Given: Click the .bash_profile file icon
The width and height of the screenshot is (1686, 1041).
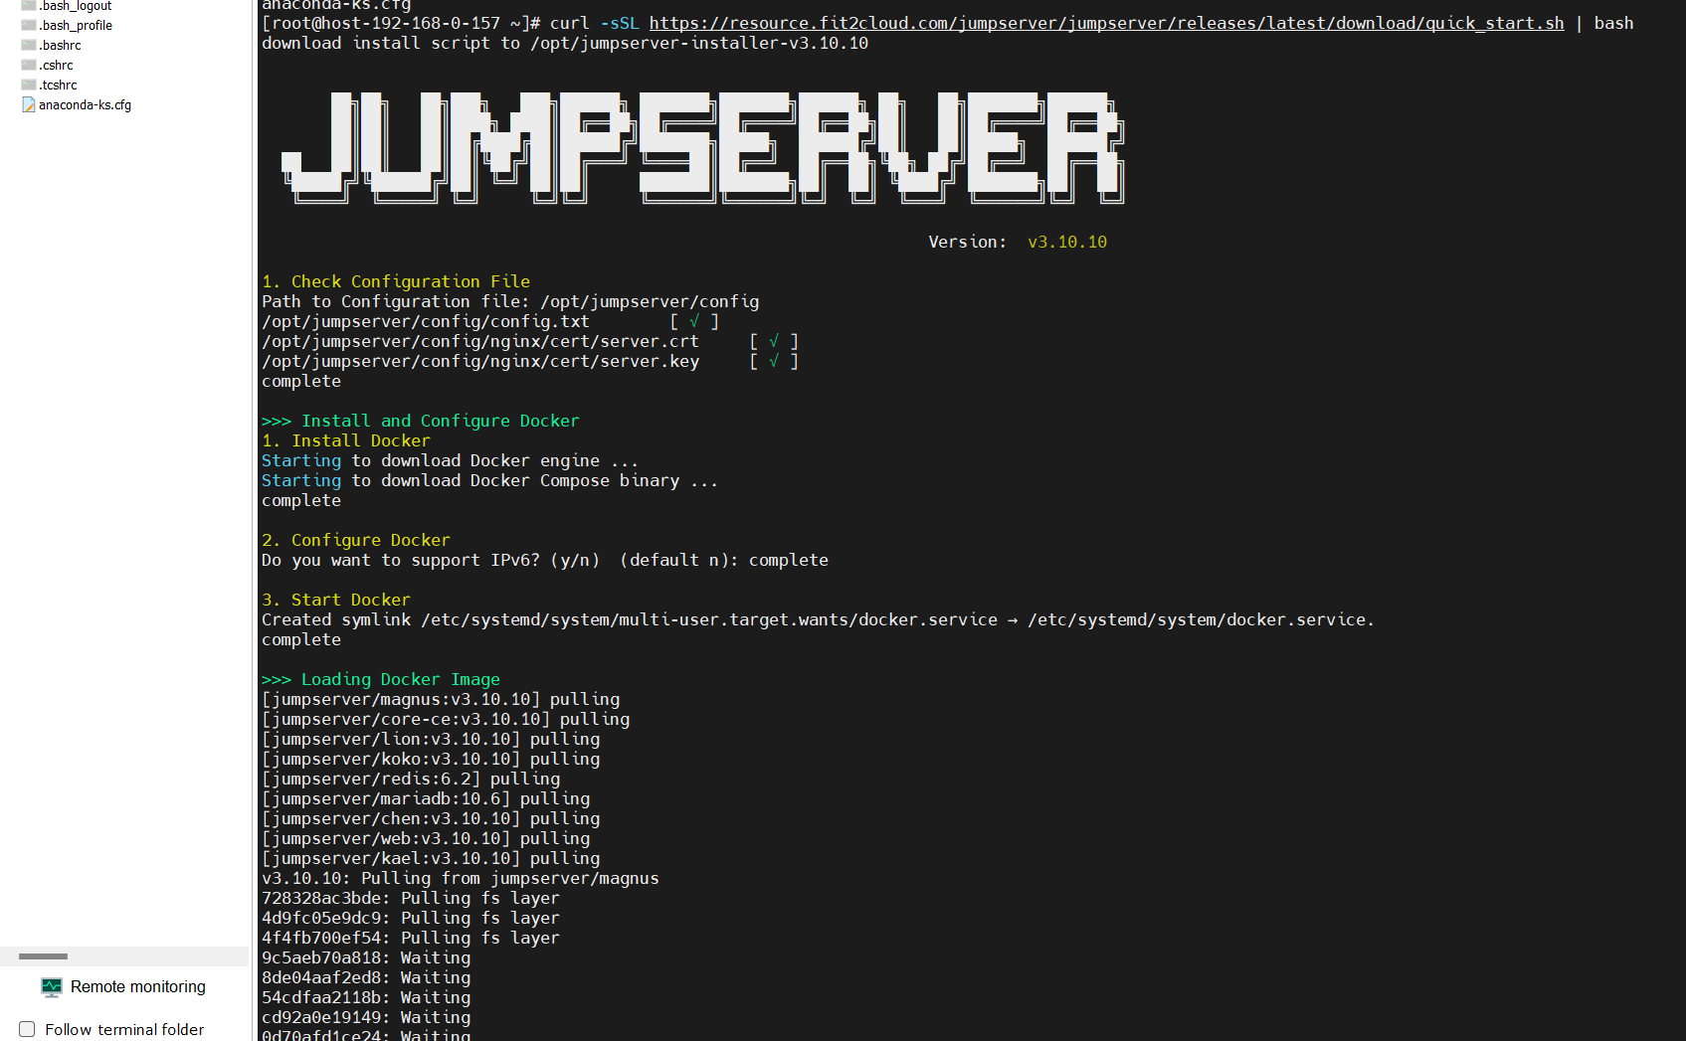Looking at the screenshot, I should [x=29, y=25].
